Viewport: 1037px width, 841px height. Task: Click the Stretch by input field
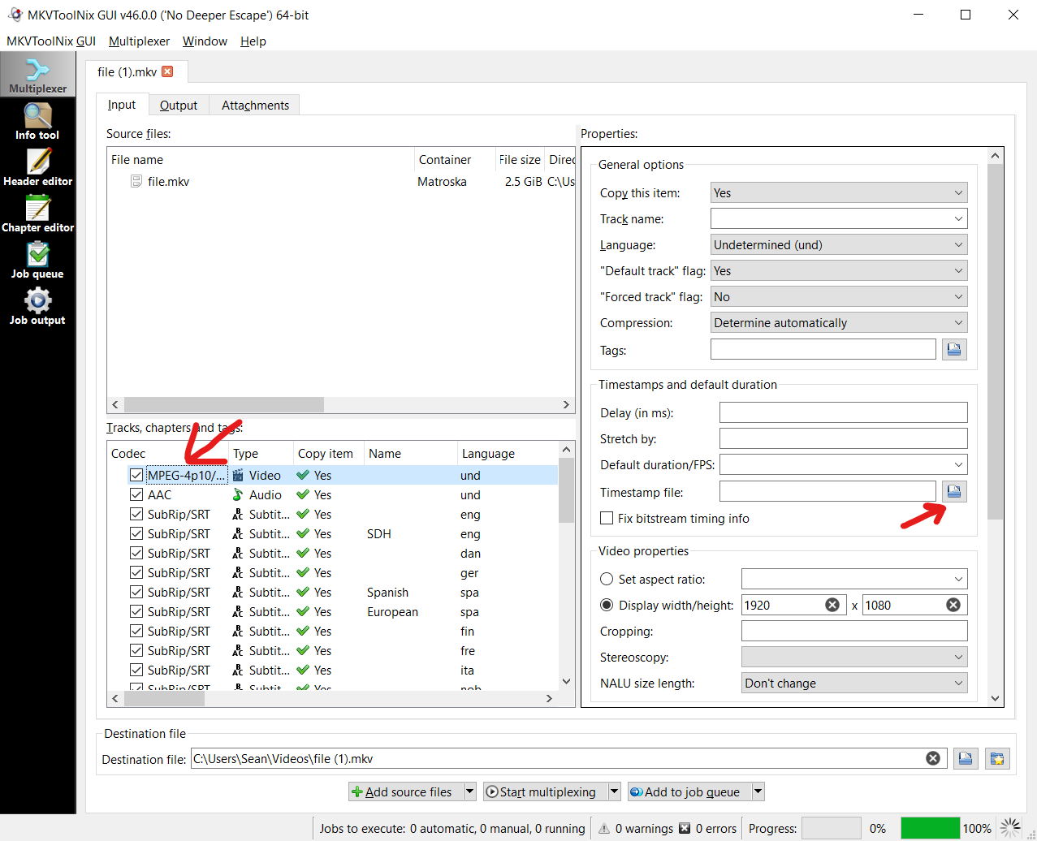point(844,438)
